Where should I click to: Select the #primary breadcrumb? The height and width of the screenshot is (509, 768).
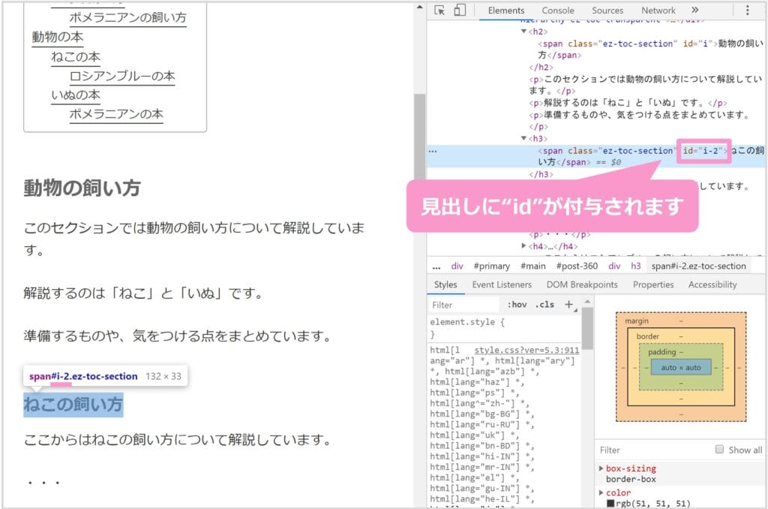[x=491, y=267]
